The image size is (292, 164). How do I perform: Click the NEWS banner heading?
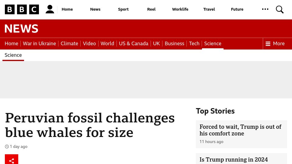pos(21,29)
